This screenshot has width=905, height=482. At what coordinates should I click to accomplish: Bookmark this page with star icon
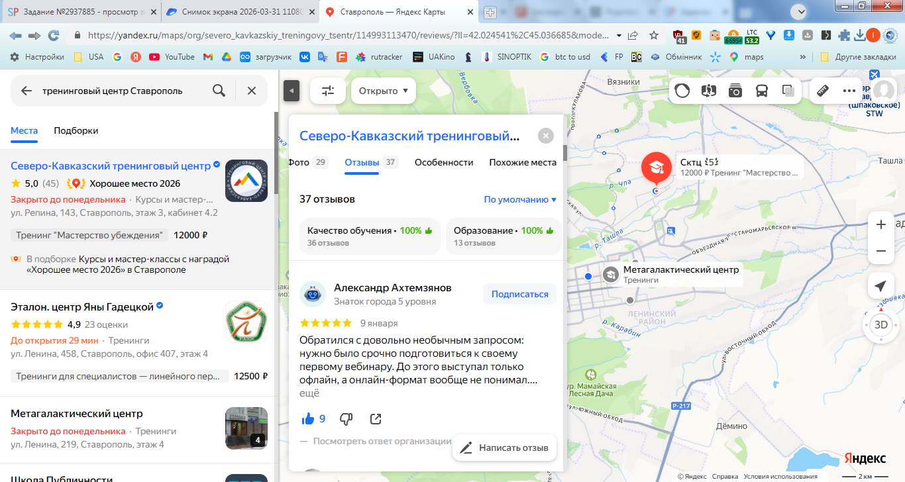(x=654, y=35)
